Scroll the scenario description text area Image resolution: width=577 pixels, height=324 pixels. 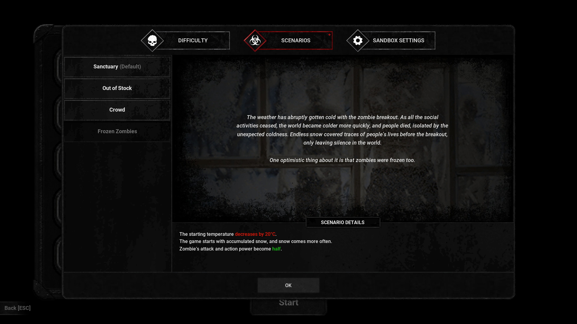[342, 139]
